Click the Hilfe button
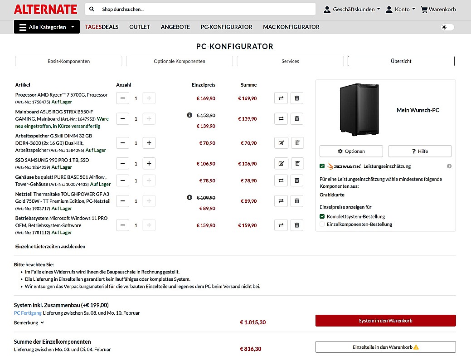Screen dimensions: 471x356 pyautogui.click(x=420, y=151)
